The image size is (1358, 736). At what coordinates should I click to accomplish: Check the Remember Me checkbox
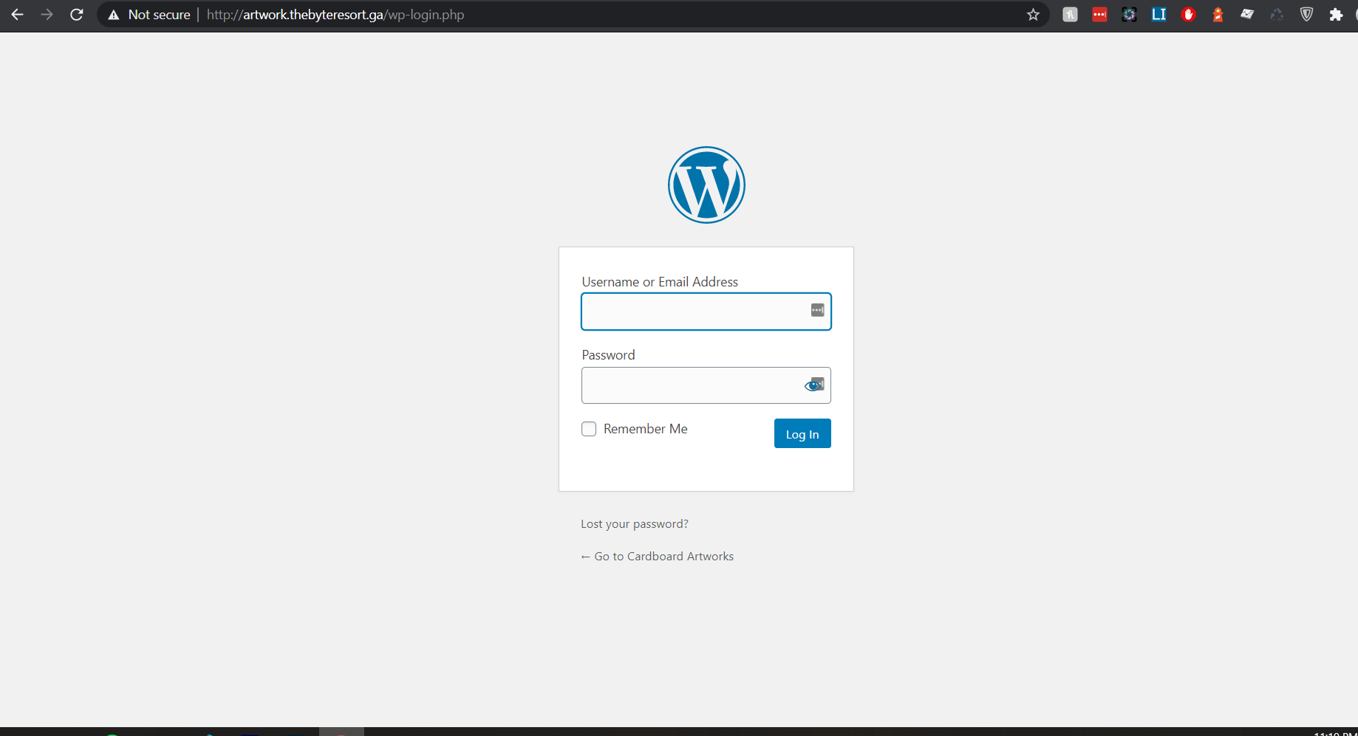click(x=589, y=429)
